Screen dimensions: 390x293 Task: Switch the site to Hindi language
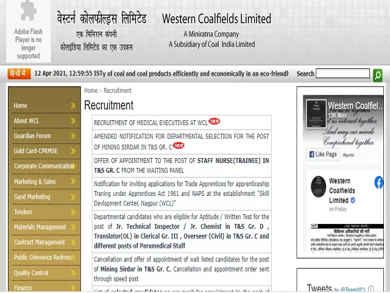pos(19,74)
